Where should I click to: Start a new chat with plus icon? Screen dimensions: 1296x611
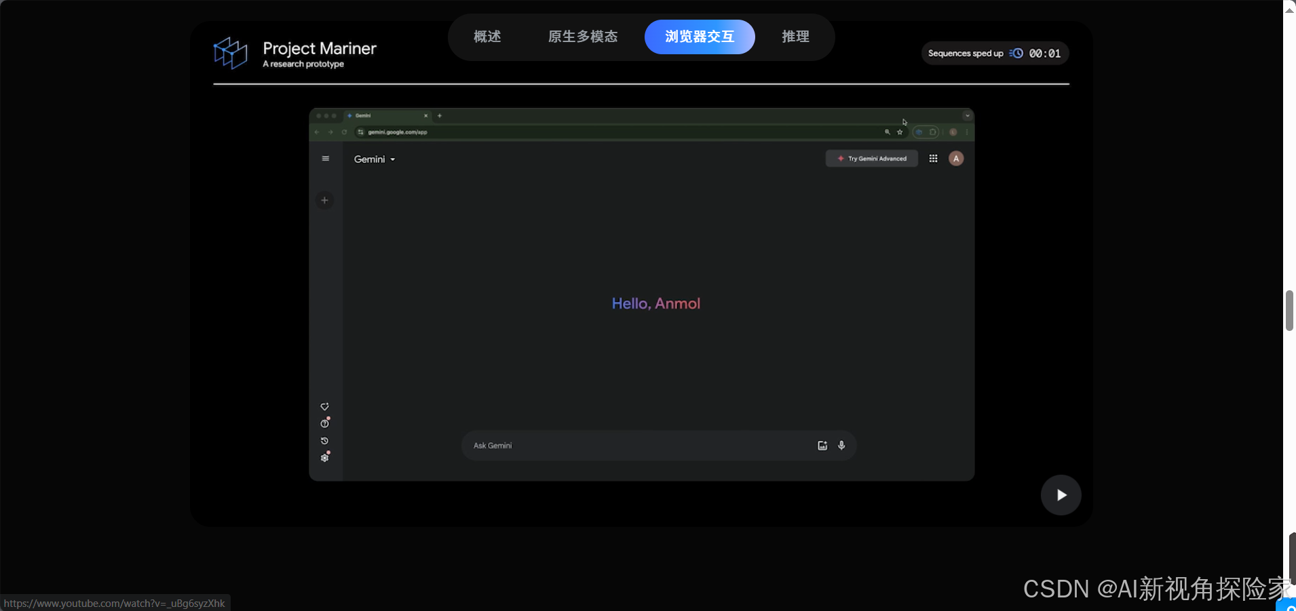point(325,200)
